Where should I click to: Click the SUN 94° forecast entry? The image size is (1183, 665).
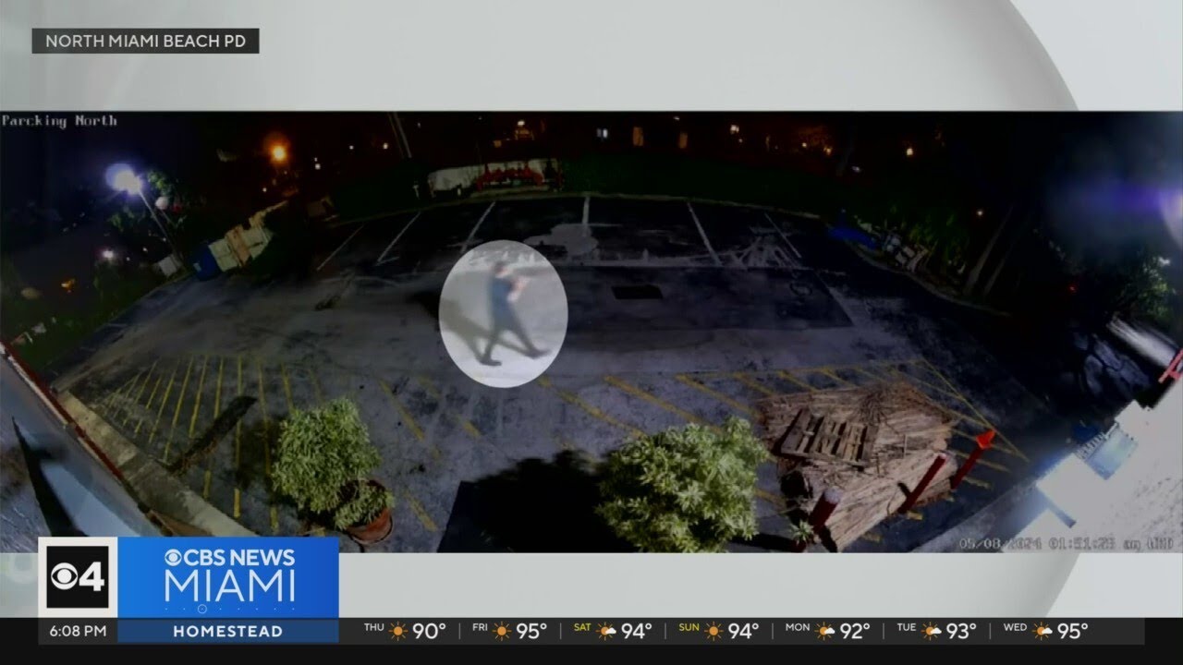(719, 631)
